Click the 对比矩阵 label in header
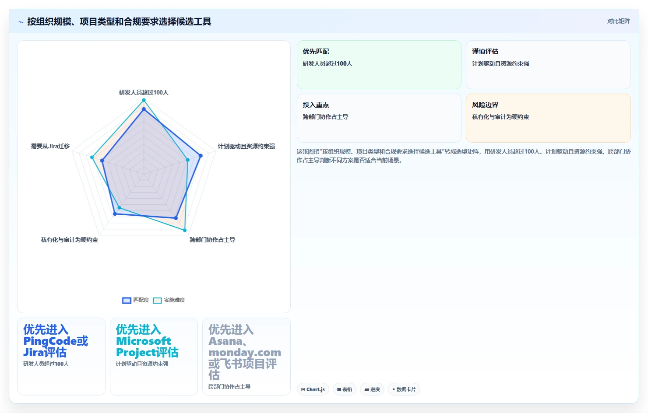This screenshot has width=648, height=413. pos(618,21)
